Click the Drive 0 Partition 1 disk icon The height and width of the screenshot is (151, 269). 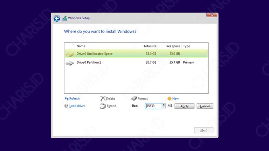click(x=70, y=63)
